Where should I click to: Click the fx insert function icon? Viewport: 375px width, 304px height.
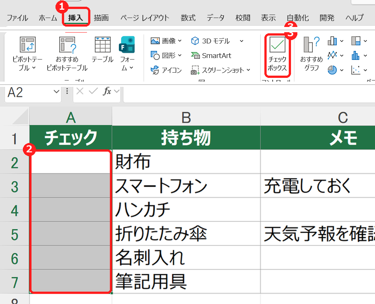click(107, 91)
